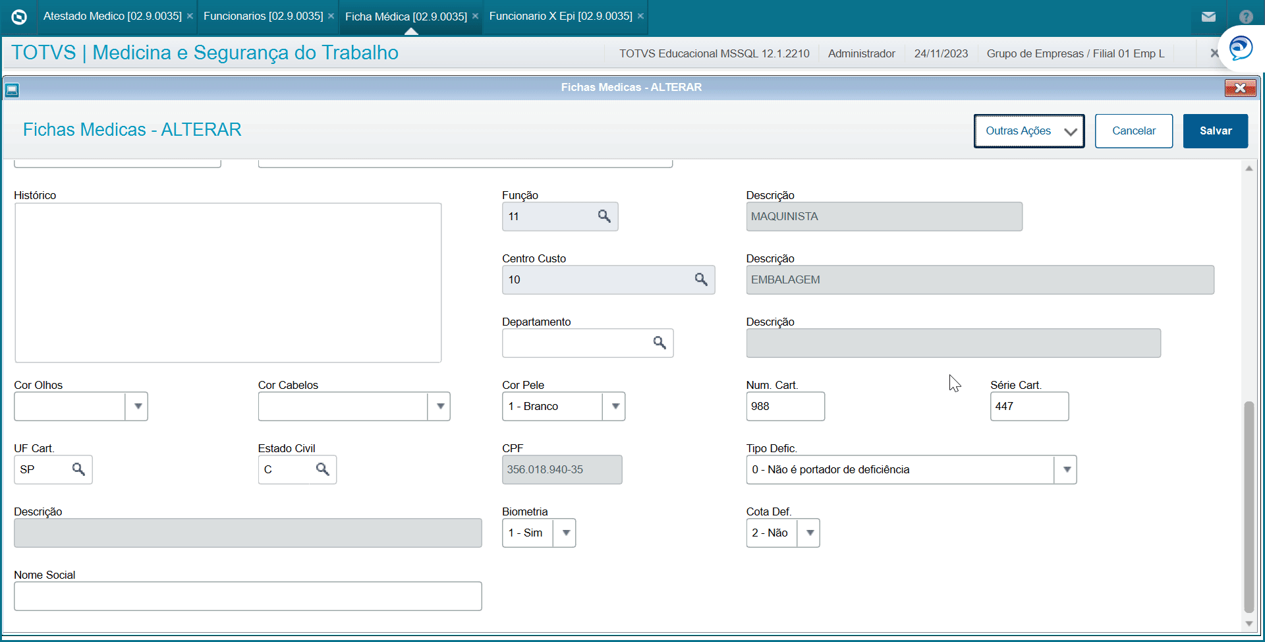Click the date 24/11/2023 in header
Screen dimensions: 1265x642
pyautogui.click(x=941, y=53)
